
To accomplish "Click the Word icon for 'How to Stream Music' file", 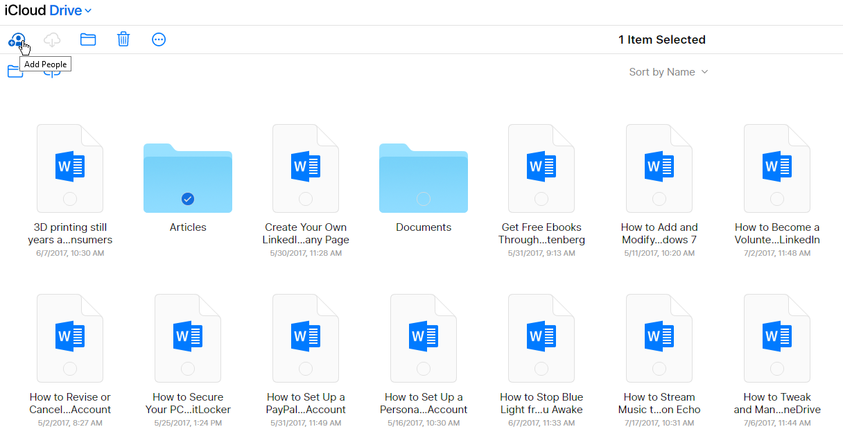I will point(659,336).
